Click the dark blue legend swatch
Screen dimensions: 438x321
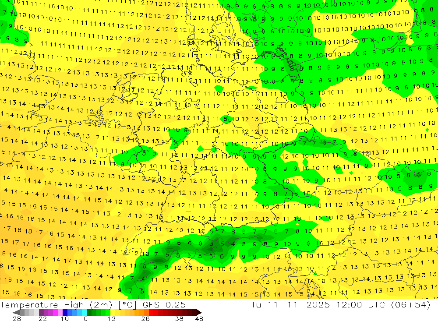65,312
